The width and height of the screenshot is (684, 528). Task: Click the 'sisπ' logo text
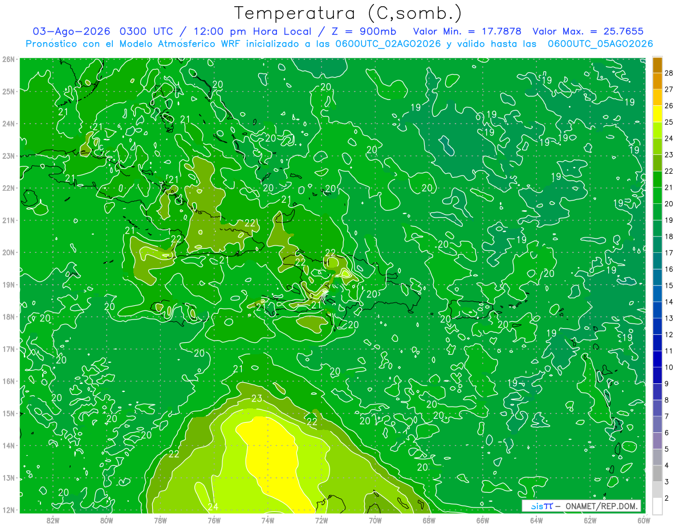tap(541, 506)
